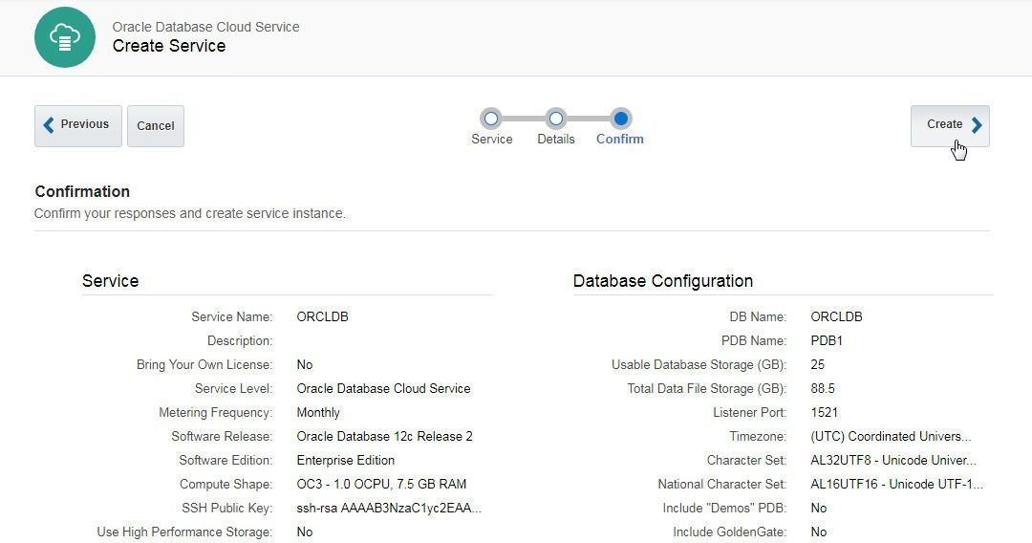
Task: Click the 'Oracle Database Cloud Service' header text
Action: pos(206,27)
